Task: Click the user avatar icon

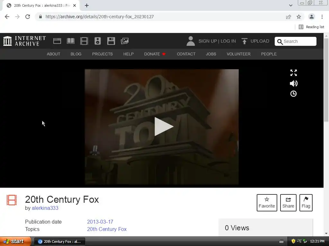Action: tap(191, 41)
